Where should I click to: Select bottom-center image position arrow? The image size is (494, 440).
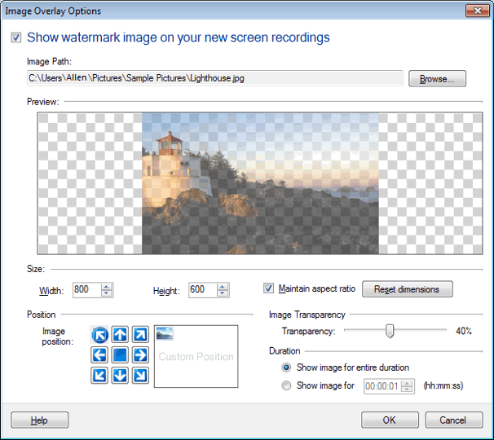120,375
